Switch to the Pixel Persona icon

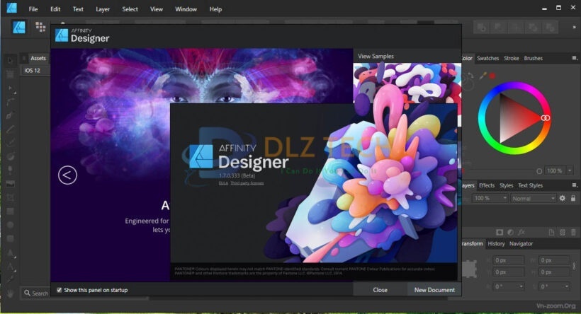[x=41, y=28]
